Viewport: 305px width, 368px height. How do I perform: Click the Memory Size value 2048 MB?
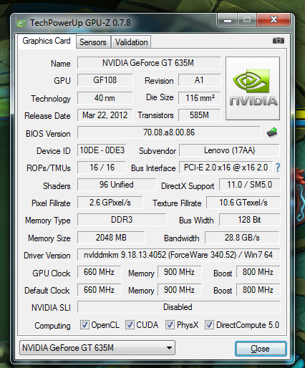coord(111,238)
